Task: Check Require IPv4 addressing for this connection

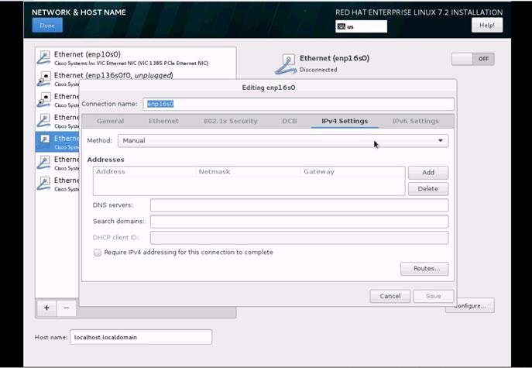Action: [98, 253]
